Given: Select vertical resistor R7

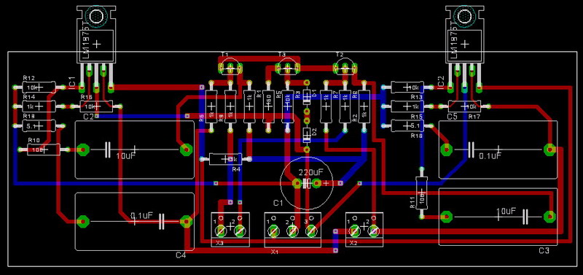Looking at the screenshot, I should pyautogui.click(x=326, y=106).
